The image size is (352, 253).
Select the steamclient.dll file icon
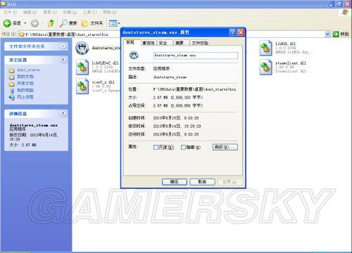pyautogui.click(x=265, y=67)
